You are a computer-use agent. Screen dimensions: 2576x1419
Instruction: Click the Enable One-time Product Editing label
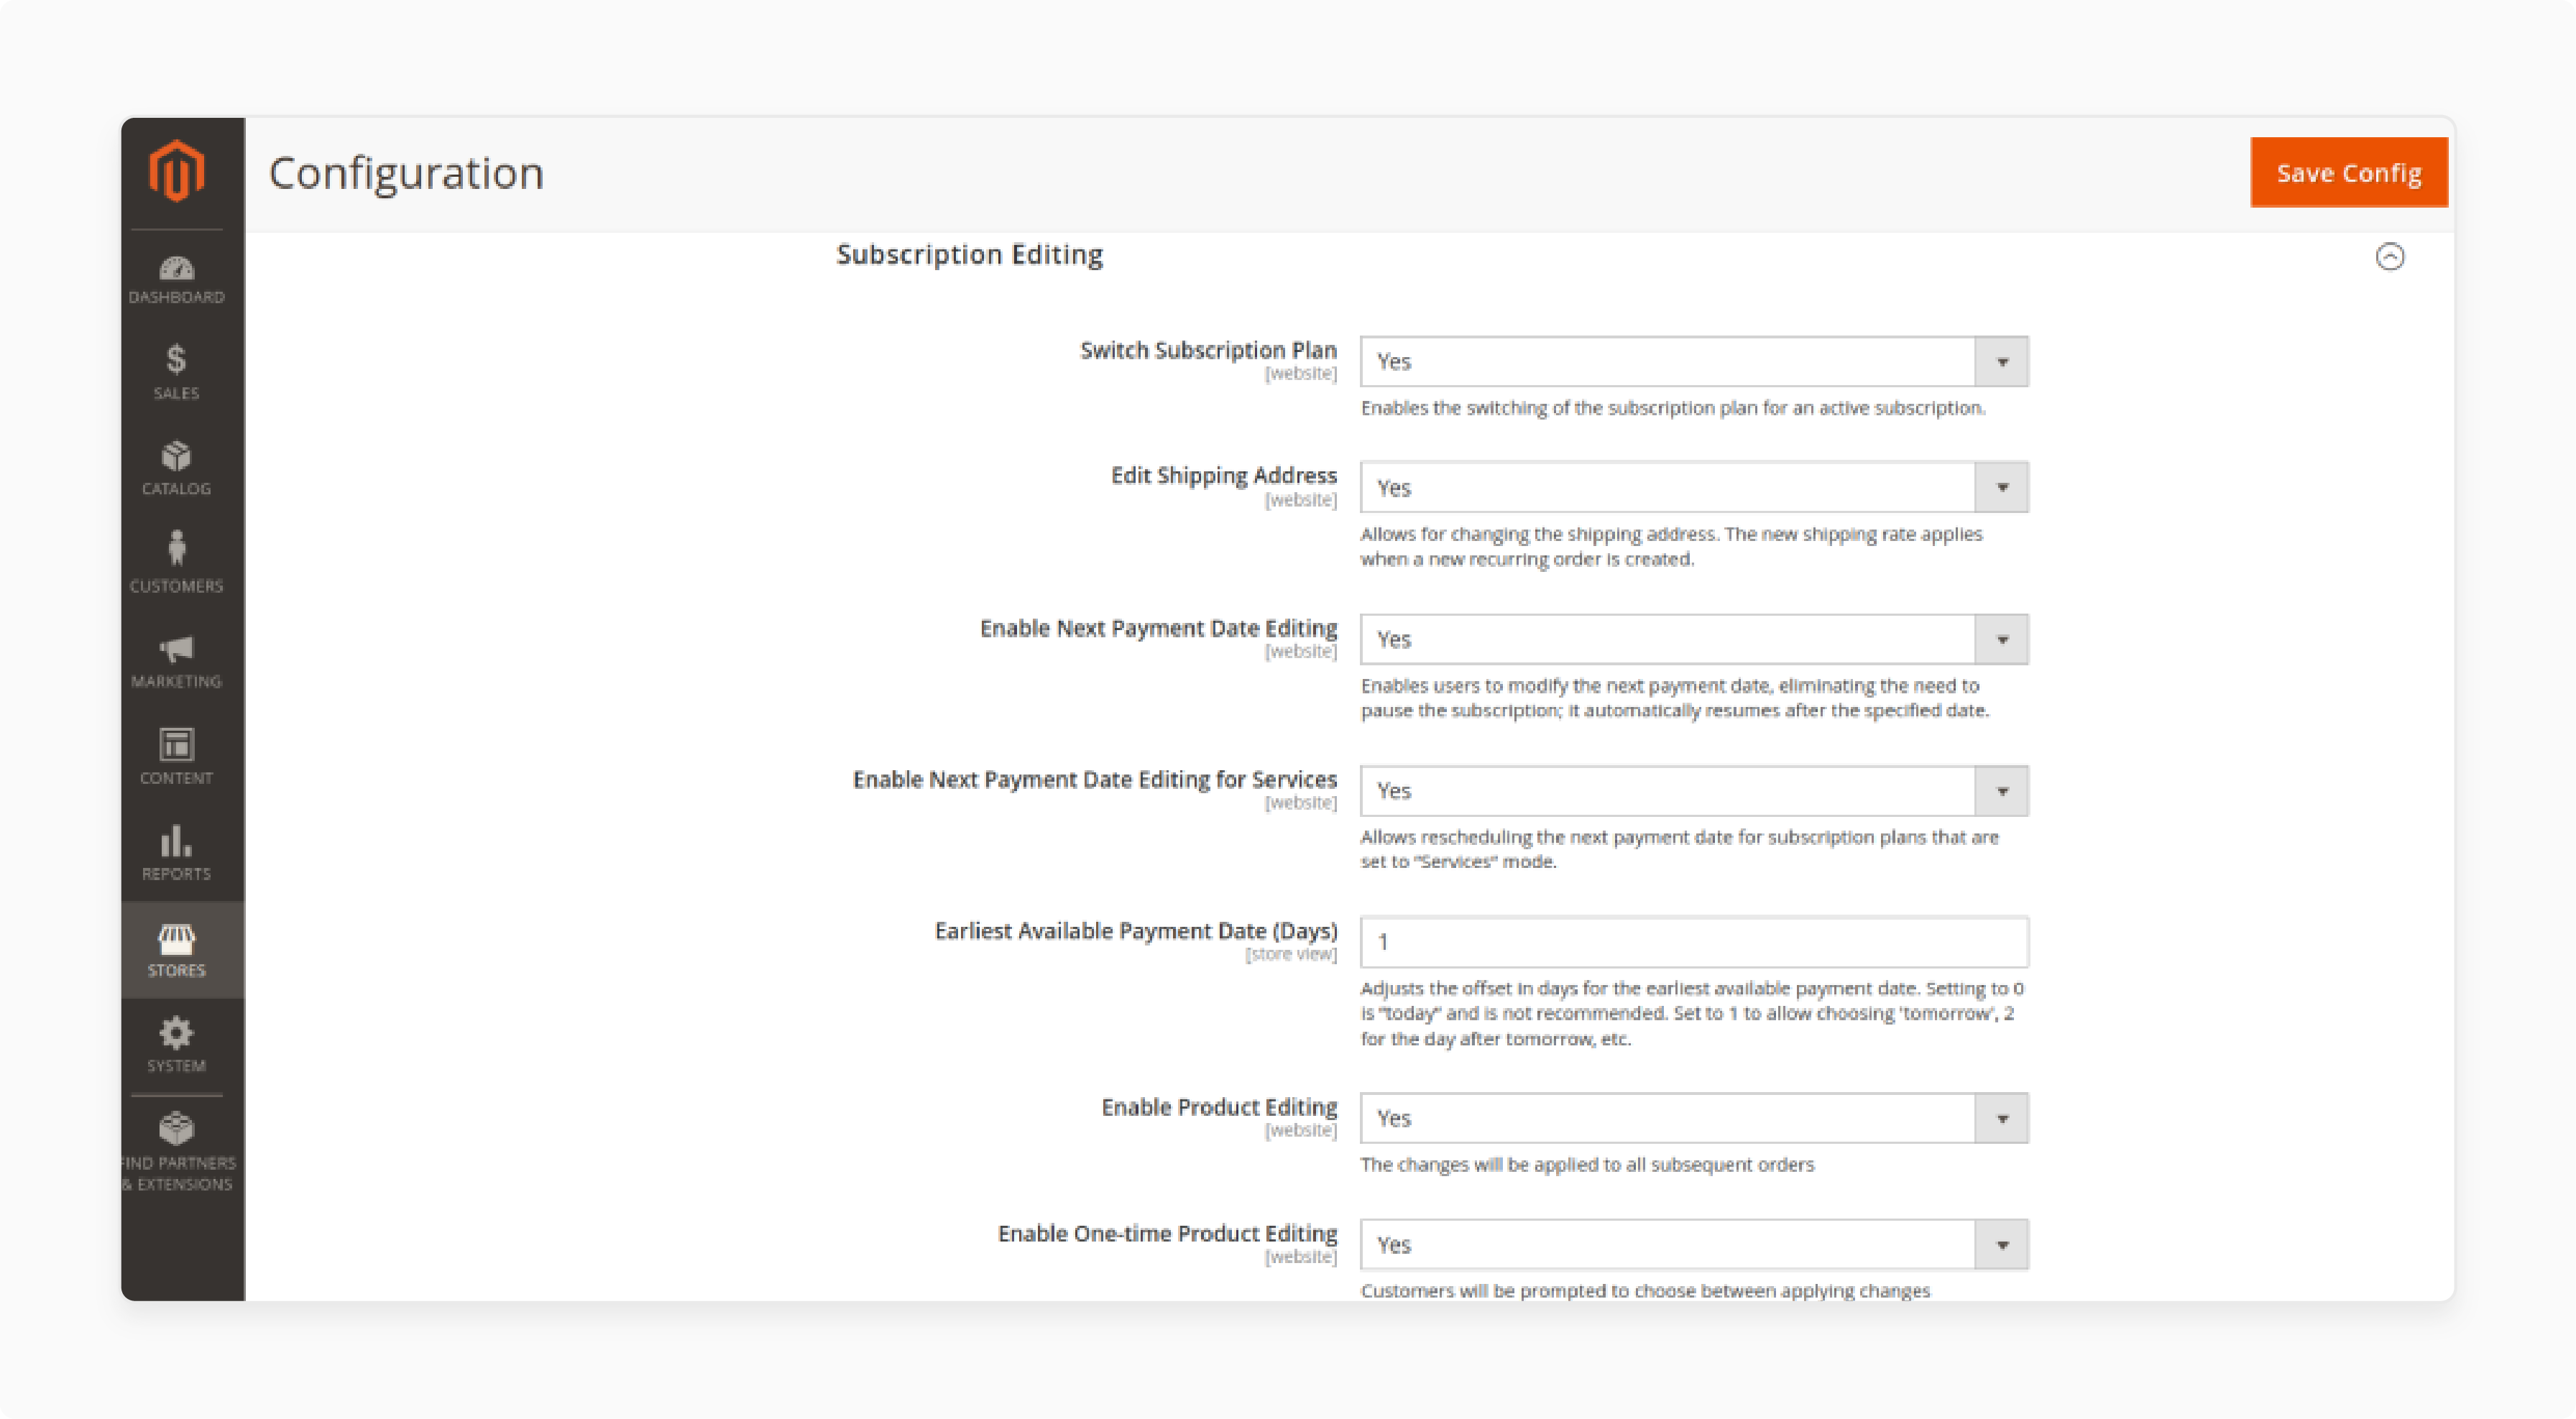[1167, 1234]
